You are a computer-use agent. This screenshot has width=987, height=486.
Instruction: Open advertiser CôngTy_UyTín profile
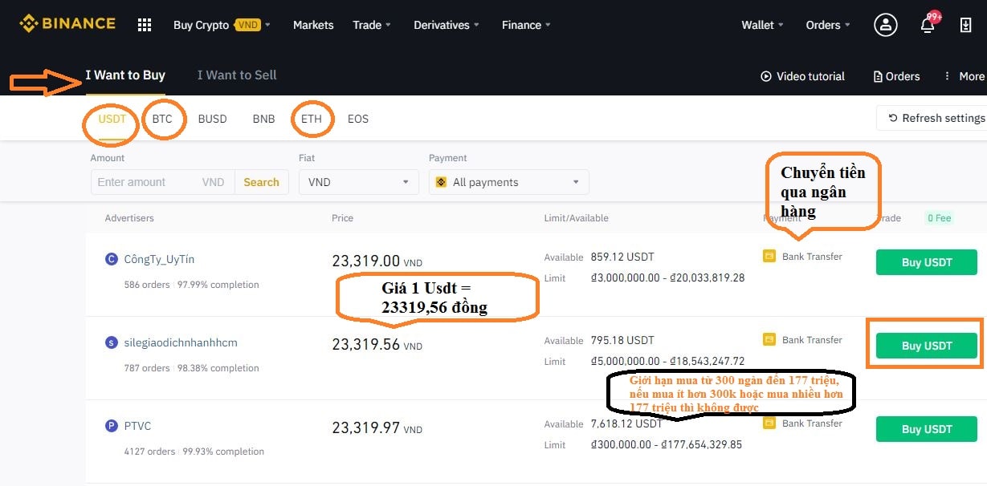point(159,259)
